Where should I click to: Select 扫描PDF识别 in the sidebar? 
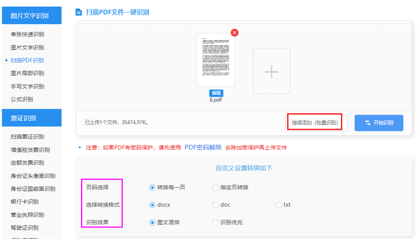27,60
